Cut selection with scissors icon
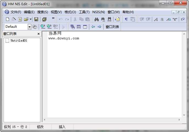This screenshot has width=189, height=132. tap(75, 19)
